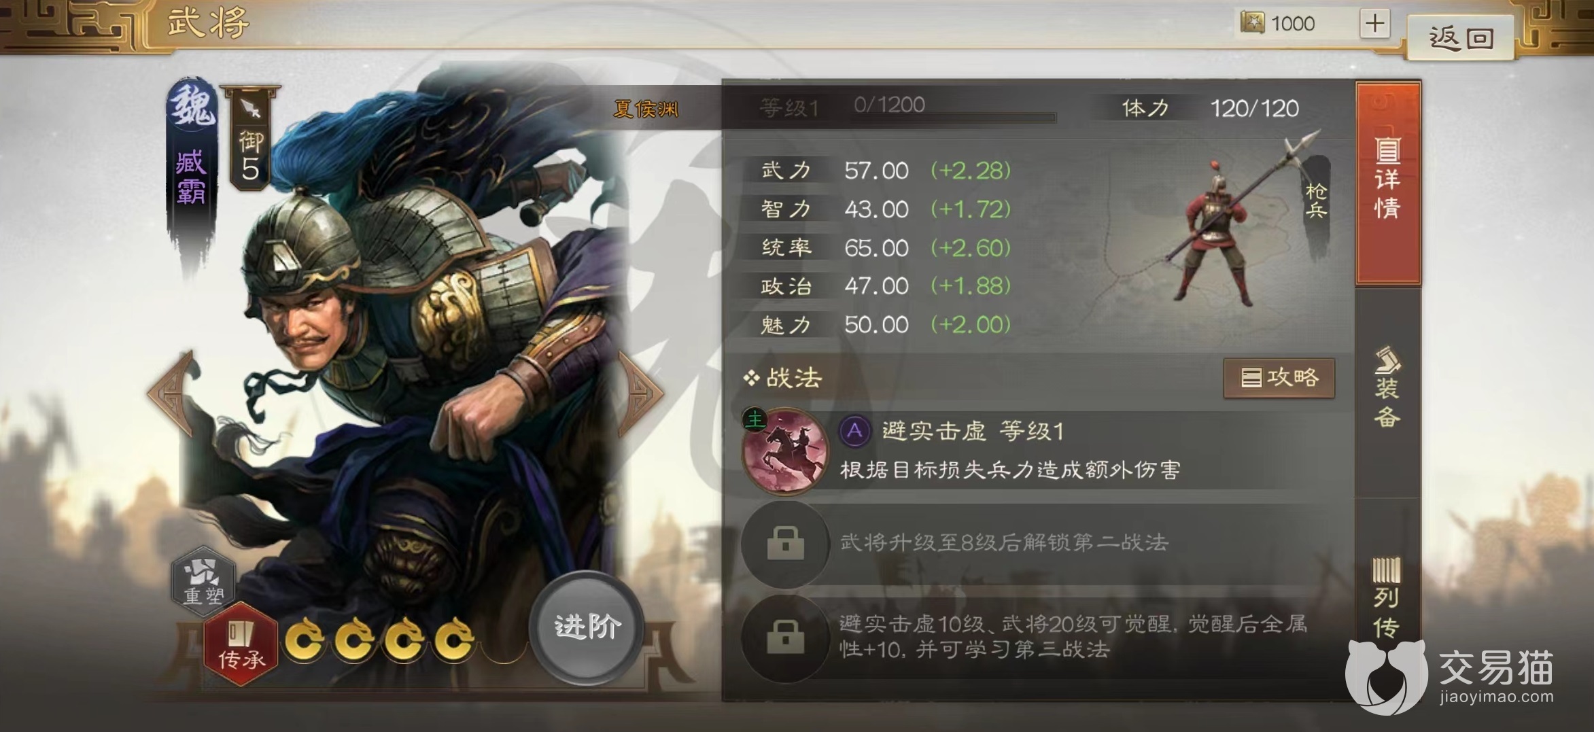
Task: Tap the 御 5 command cost banner
Action: 250,139
